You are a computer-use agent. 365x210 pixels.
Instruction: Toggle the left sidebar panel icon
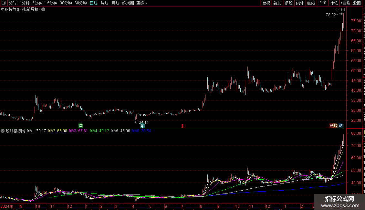[4, 3]
